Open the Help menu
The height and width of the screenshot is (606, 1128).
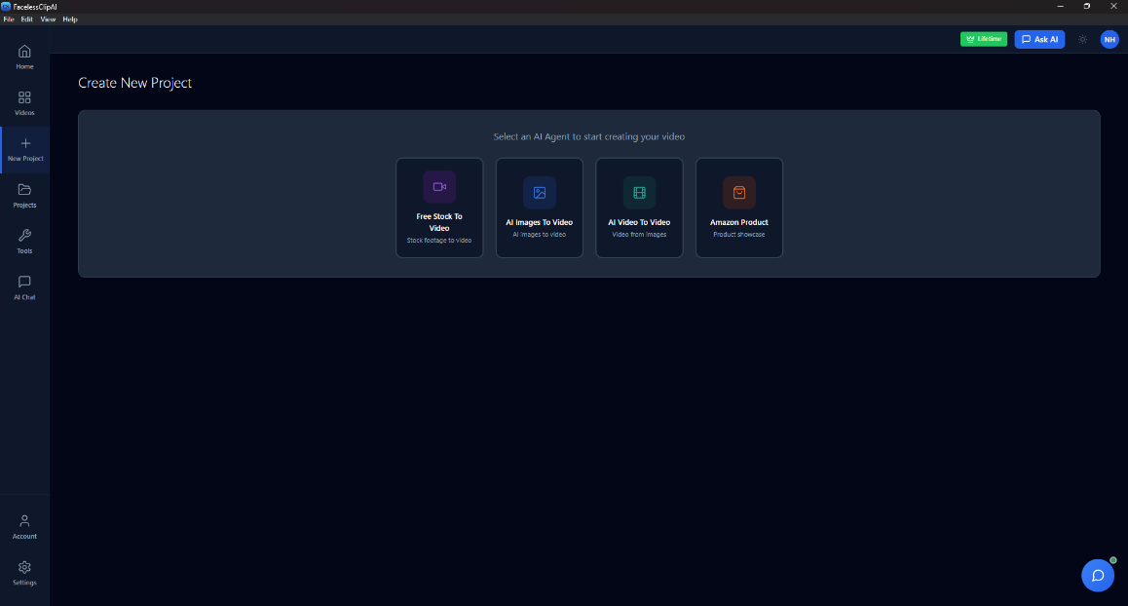coord(70,19)
